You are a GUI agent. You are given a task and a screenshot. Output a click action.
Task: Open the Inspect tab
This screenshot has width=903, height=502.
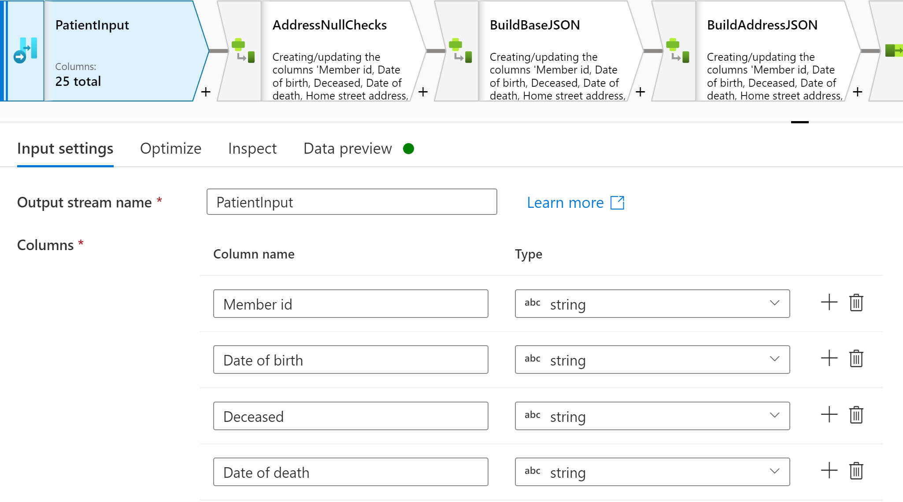[x=252, y=148]
